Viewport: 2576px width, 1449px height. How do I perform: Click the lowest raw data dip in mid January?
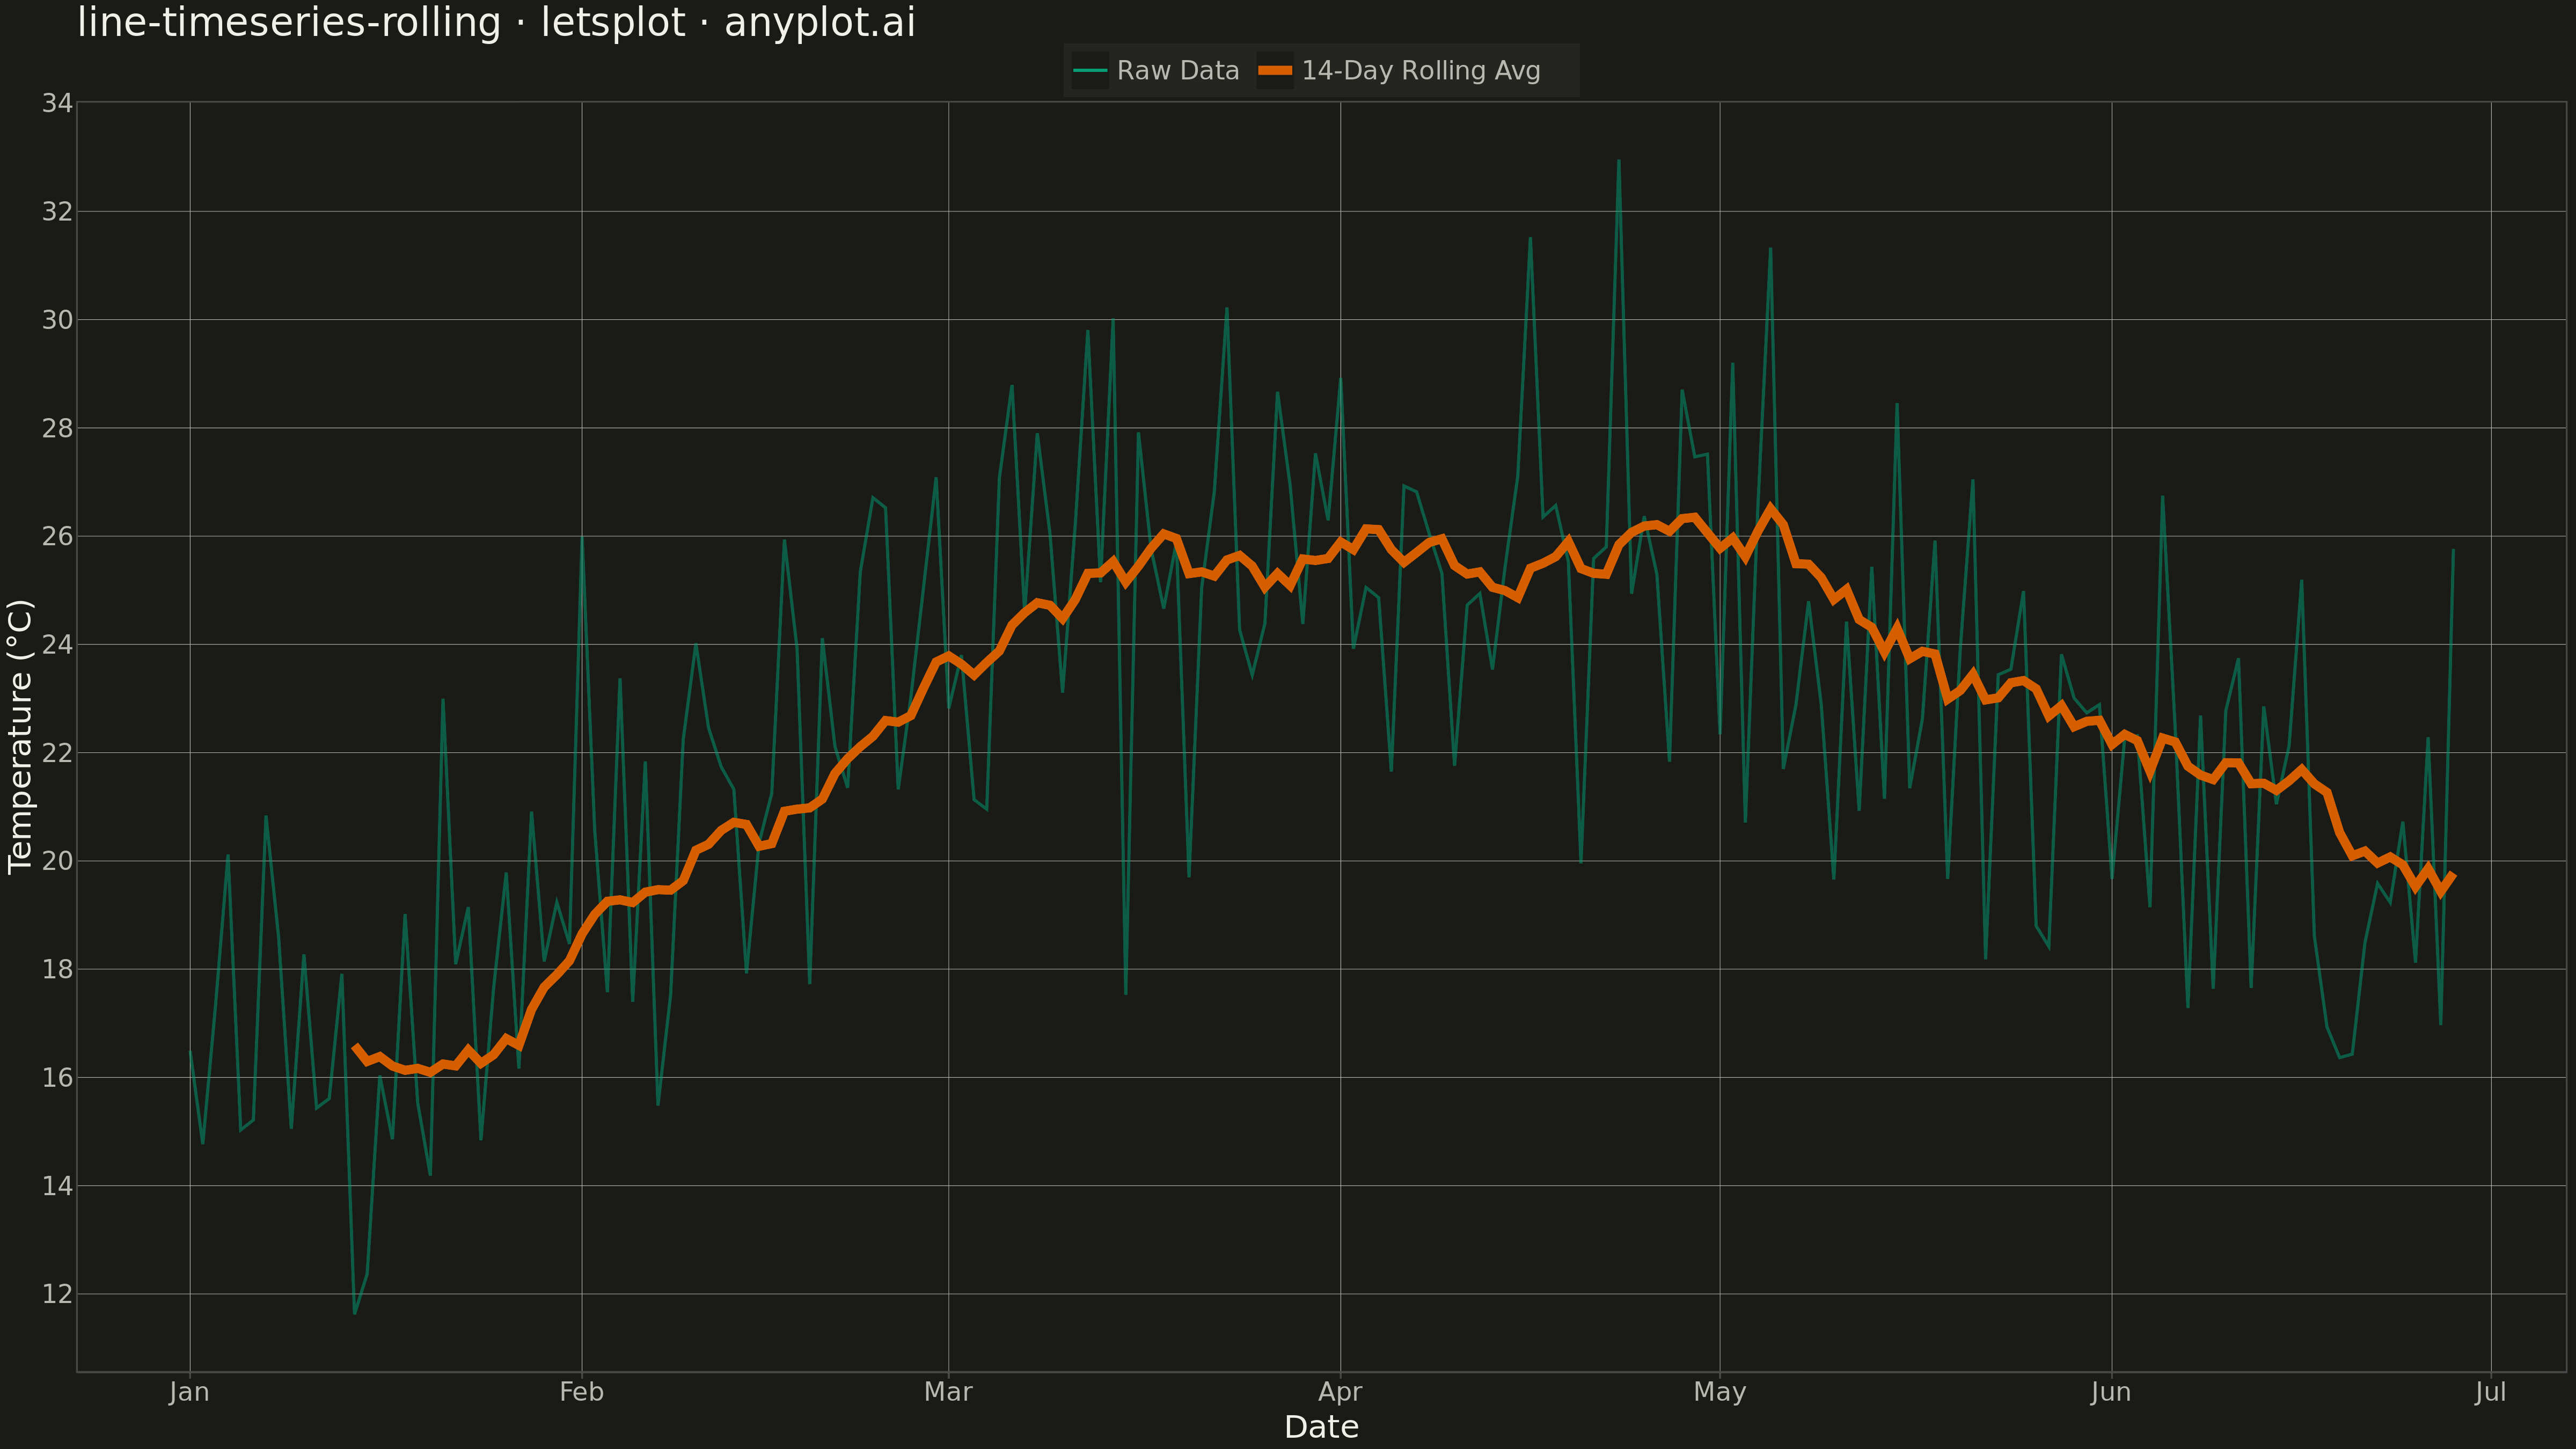point(354,1313)
